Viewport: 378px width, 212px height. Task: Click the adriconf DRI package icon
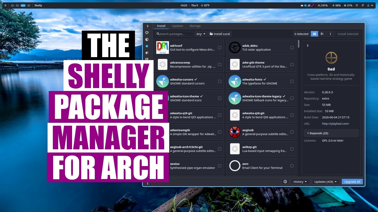coord(162,47)
